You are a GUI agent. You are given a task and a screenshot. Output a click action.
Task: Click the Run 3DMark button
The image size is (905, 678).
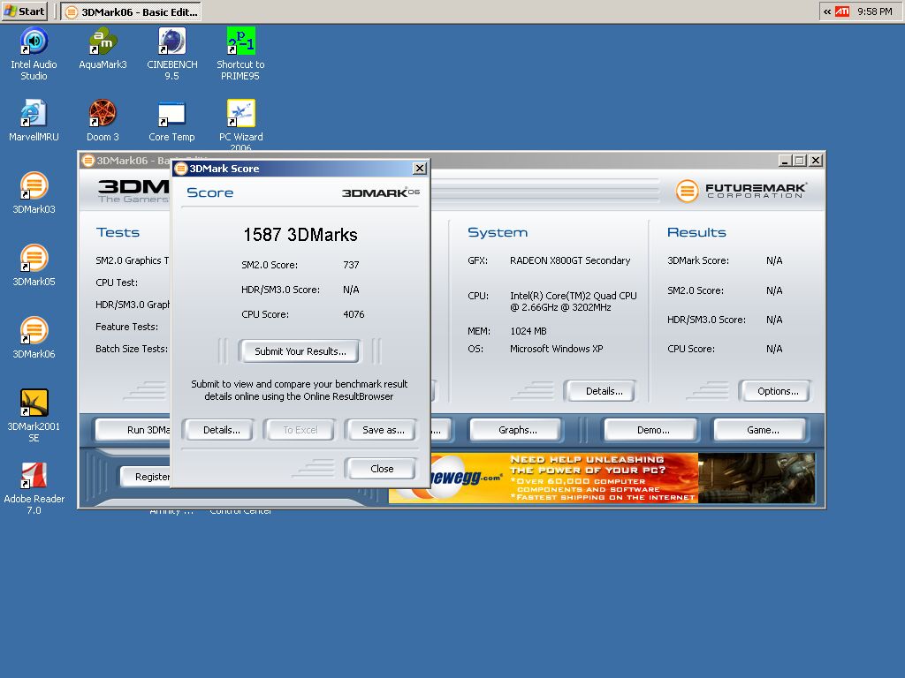(133, 430)
